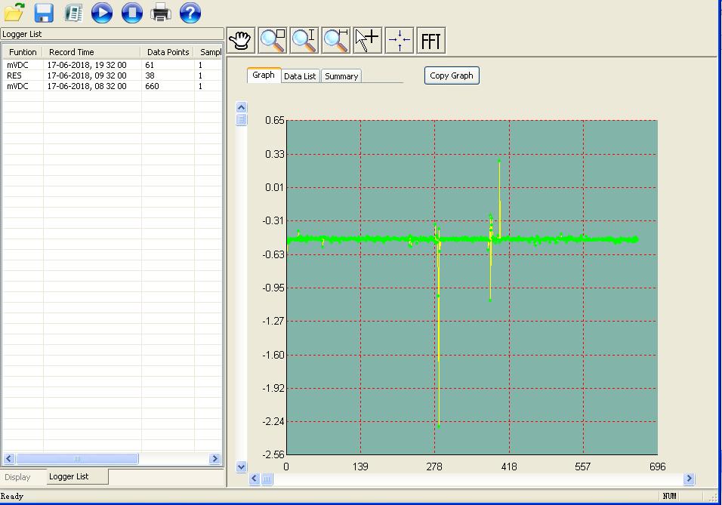Save data with the floppy disk icon
The image size is (722, 505).
[45, 12]
